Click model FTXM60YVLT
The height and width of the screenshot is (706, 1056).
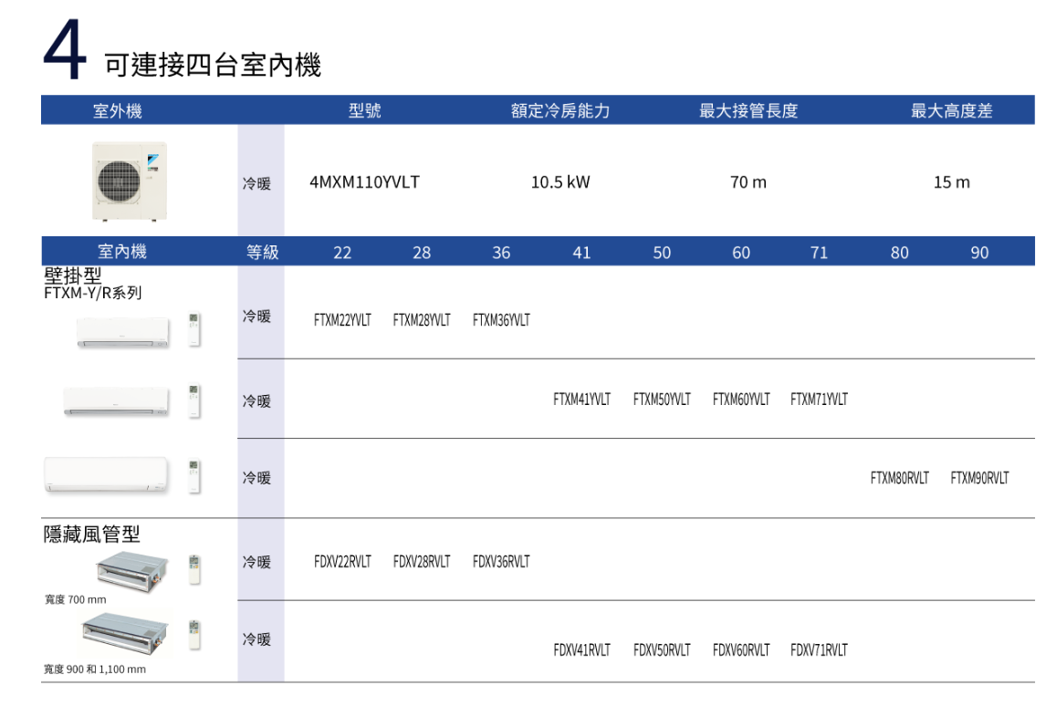(741, 400)
